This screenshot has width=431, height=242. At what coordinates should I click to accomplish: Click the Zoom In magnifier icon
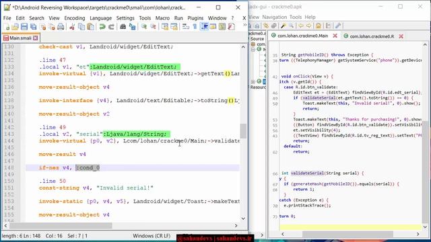(143, 27)
